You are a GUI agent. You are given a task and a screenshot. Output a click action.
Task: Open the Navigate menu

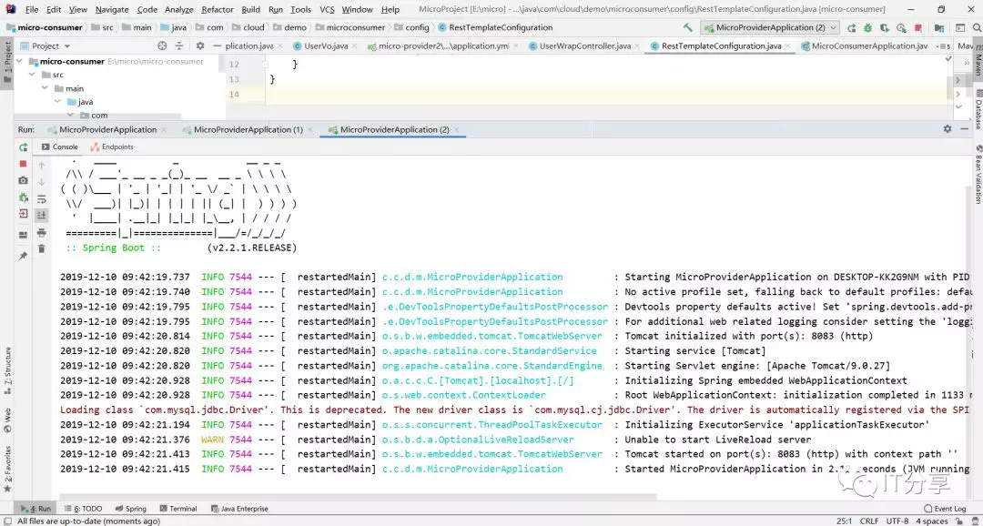point(112,9)
